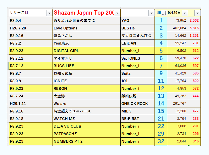The height and width of the screenshot is (155, 209).
Task: Select the red value 477
Action: (194, 111)
